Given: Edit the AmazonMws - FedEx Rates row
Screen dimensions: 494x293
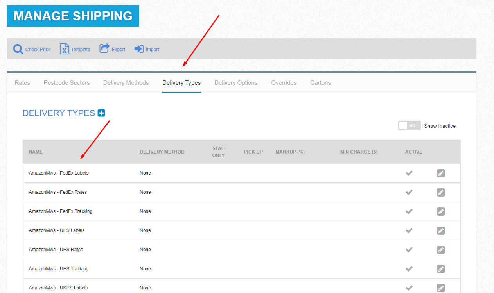Looking at the screenshot, I should click(441, 192).
